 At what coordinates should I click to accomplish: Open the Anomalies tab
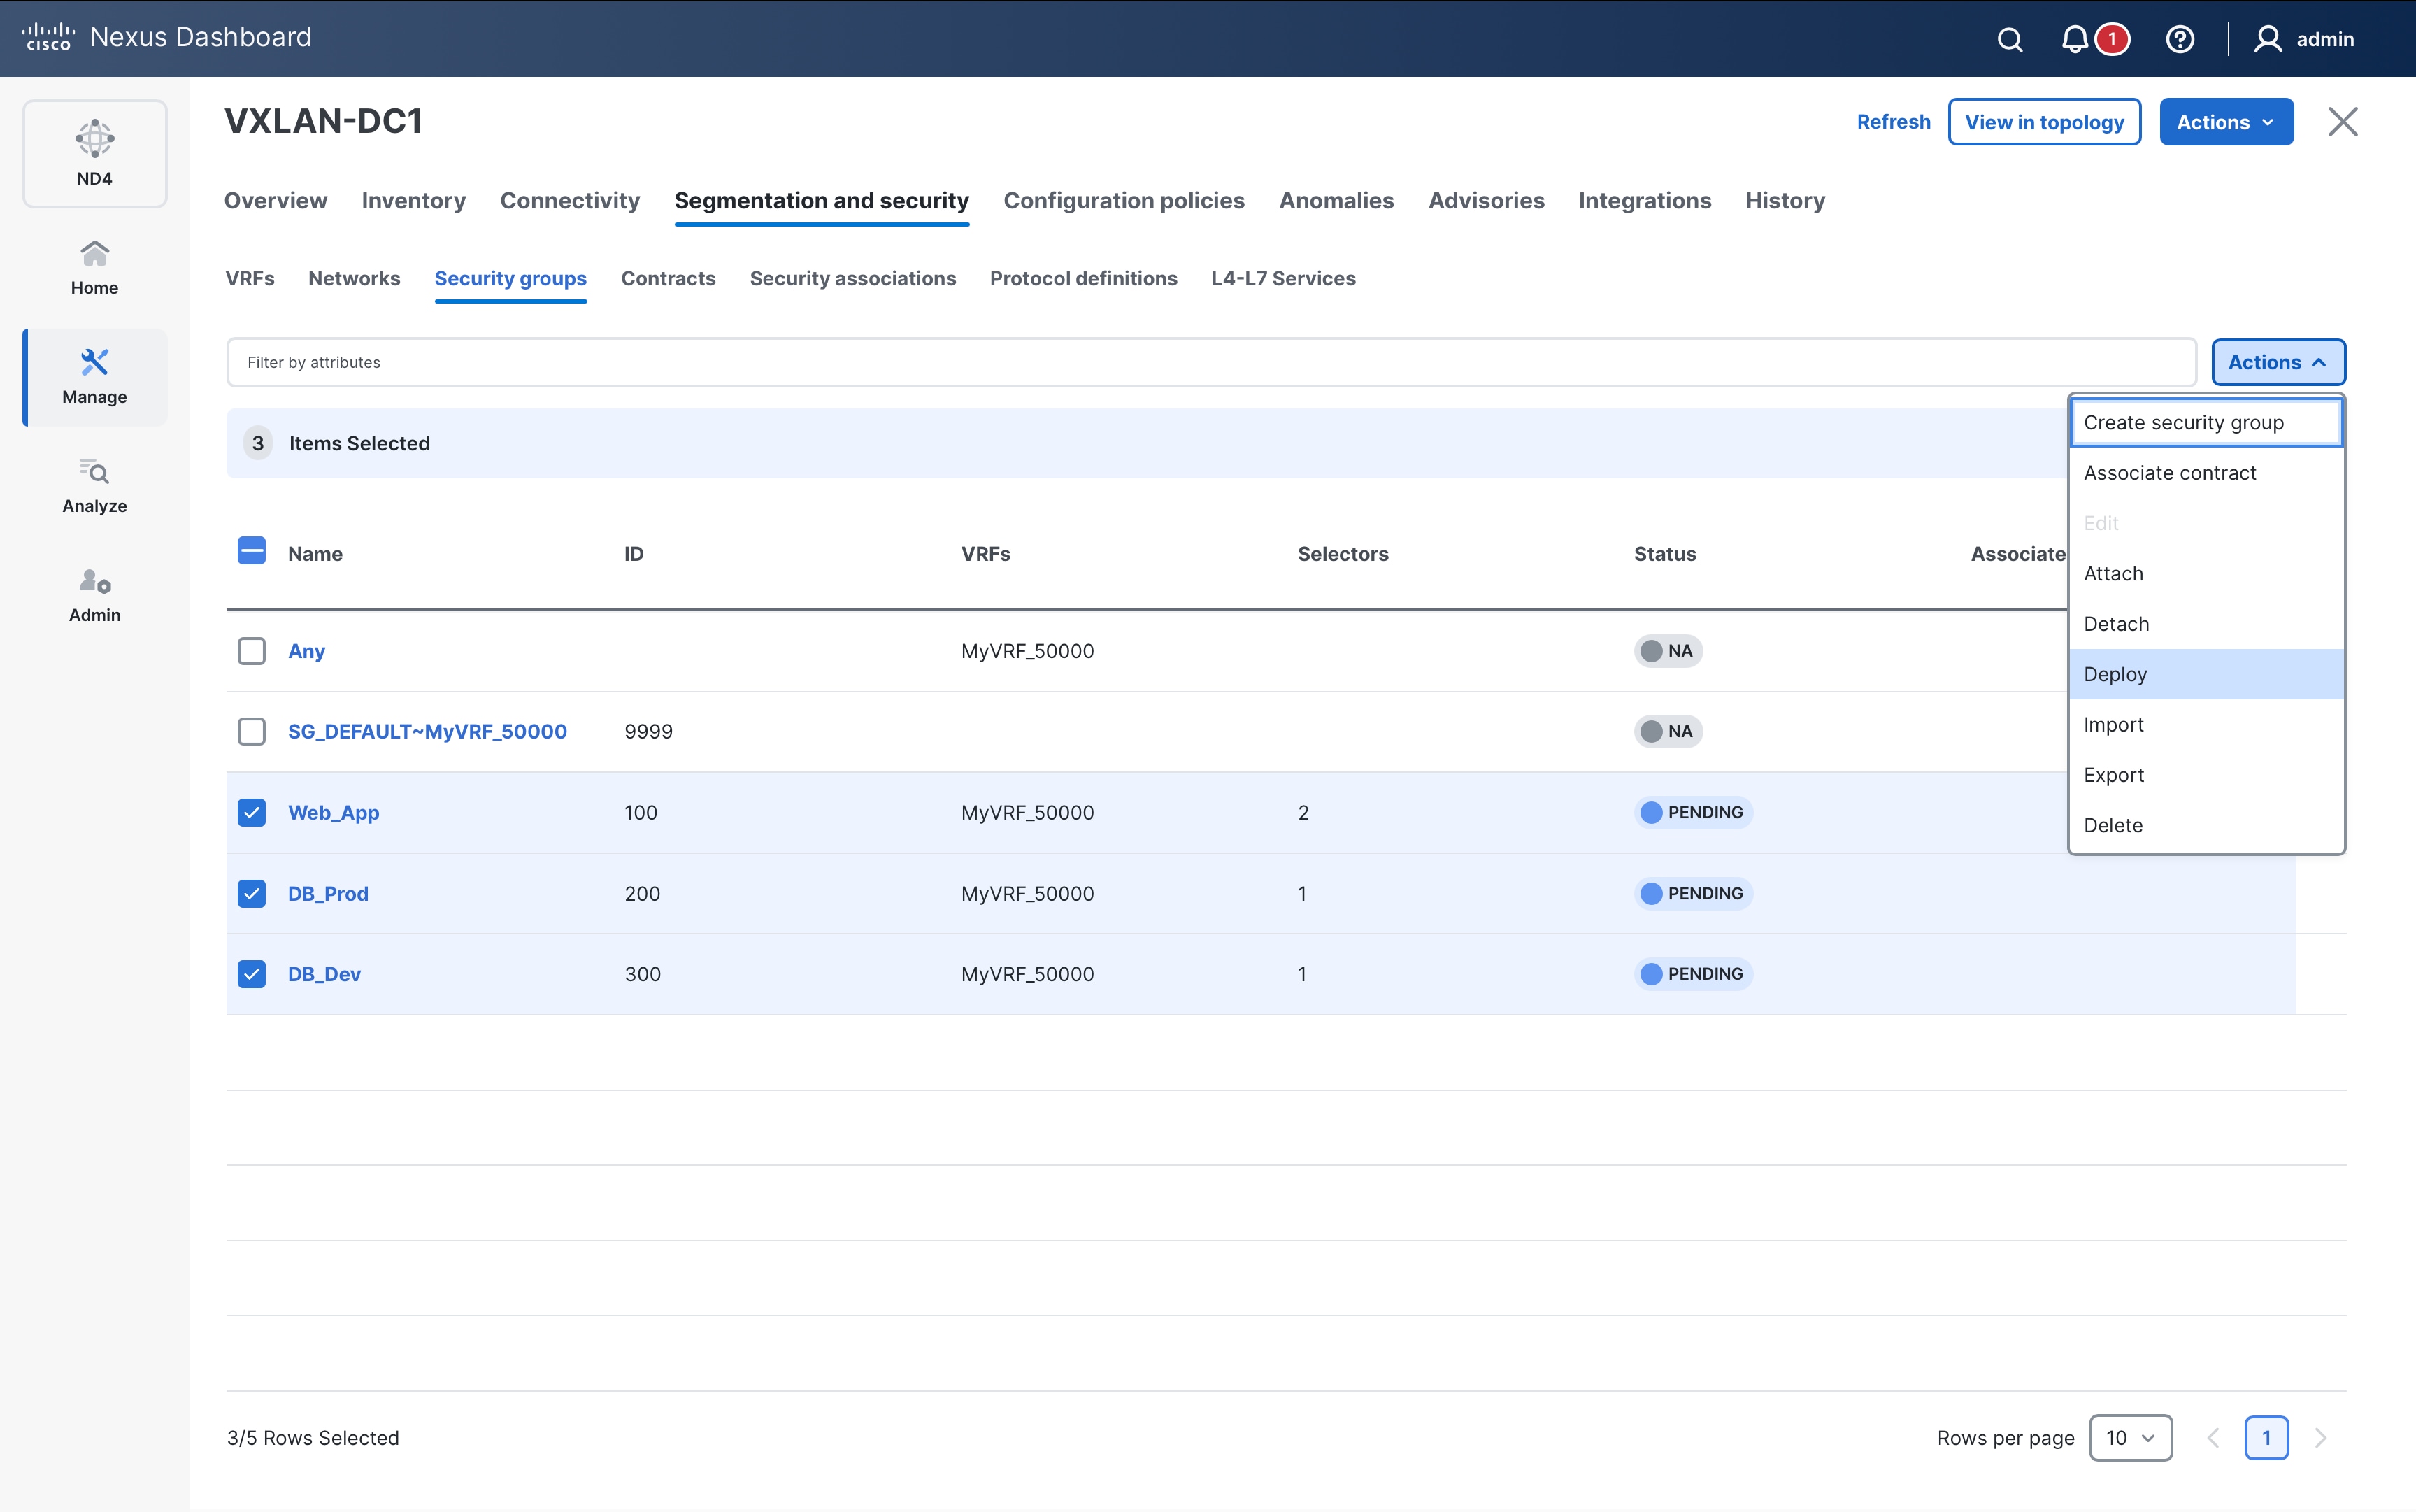click(x=1336, y=200)
